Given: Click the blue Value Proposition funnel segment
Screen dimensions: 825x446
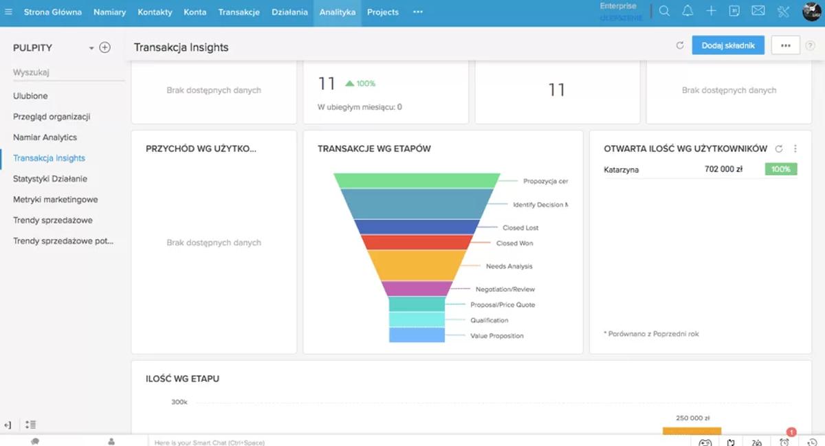Looking at the screenshot, I should pyautogui.click(x=417, y=335).
